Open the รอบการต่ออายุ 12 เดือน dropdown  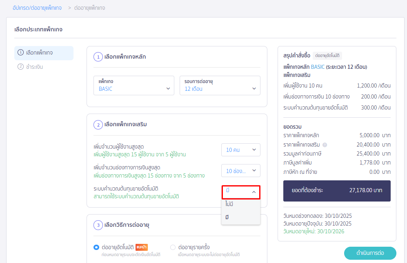click(220, 85)
